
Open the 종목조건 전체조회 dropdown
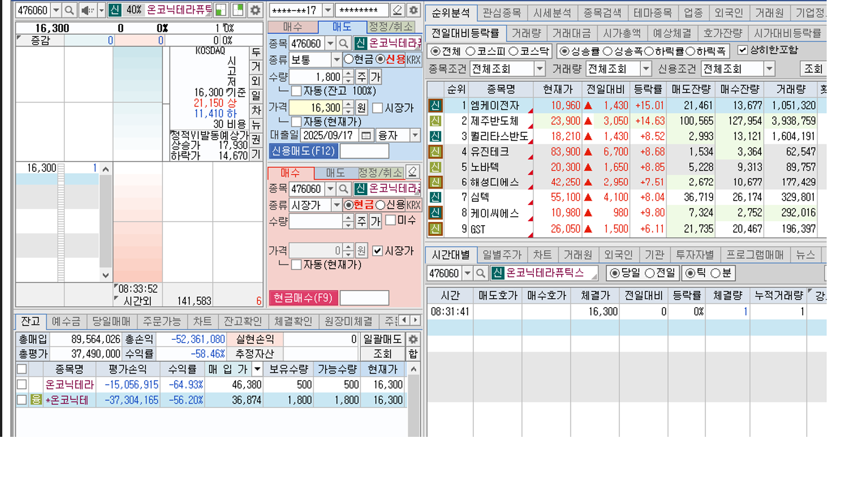coord(539,69)
